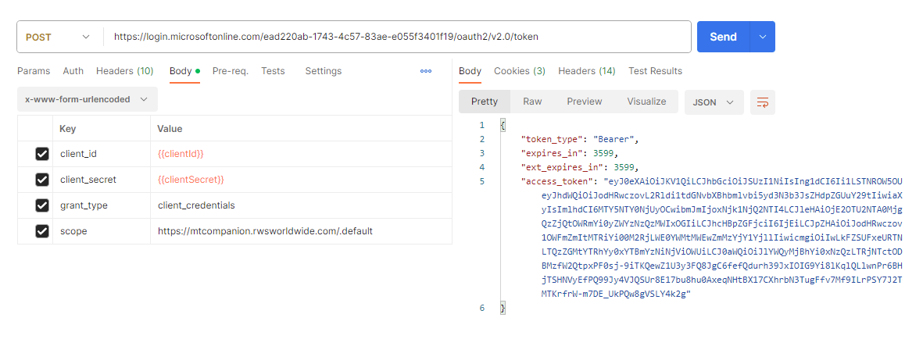Select the Pretty response view
This screenshot has width=923, height=339.
coord(485,102)
